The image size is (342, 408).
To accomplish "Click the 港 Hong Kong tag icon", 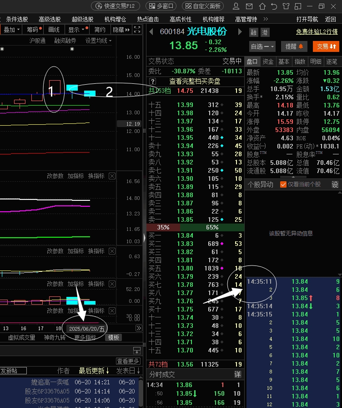I will pyautogui.click(x=265, y=32).
